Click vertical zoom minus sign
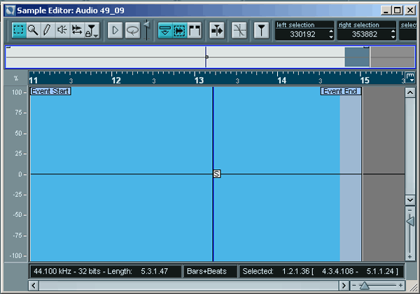 [409, 210]
